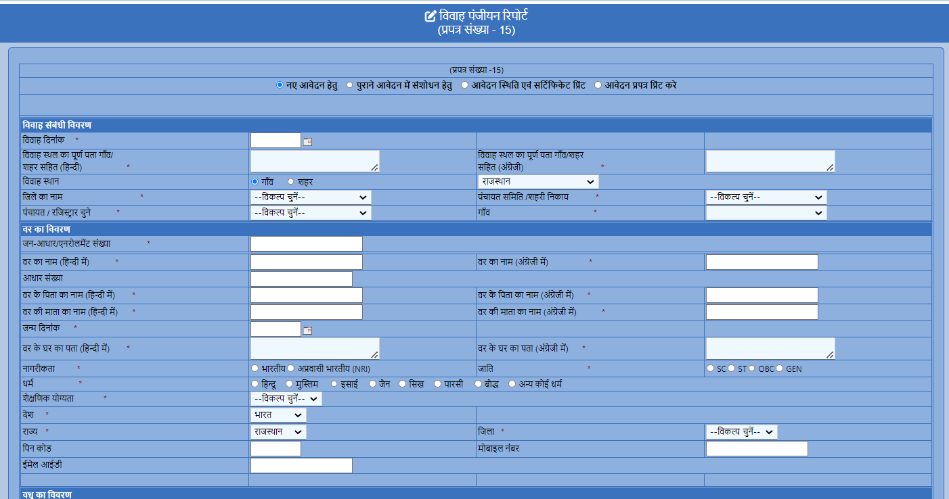
Task: Open the जिले का नाम dropdown
Action: click(x=311, y=197)
